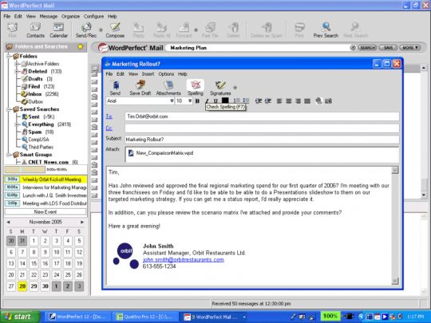Align message text left
The width and height of the screenshot is (431, 323).
279,101
